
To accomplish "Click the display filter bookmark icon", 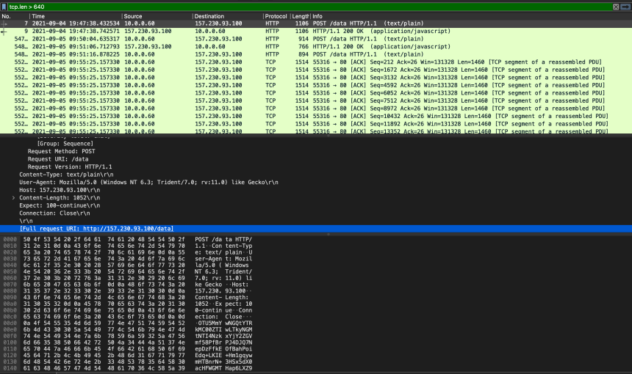I will [x=4, y=7].
